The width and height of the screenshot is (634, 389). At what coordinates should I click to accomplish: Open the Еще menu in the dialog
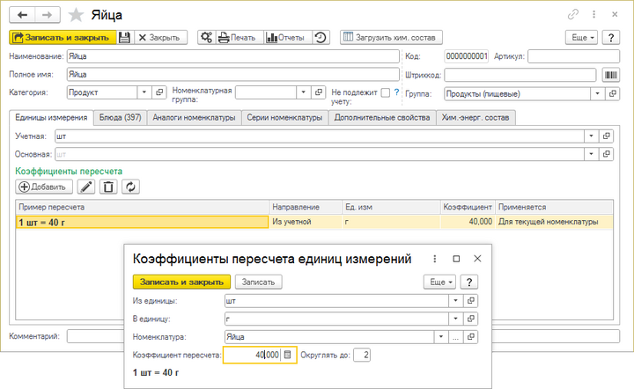(440, 282)
